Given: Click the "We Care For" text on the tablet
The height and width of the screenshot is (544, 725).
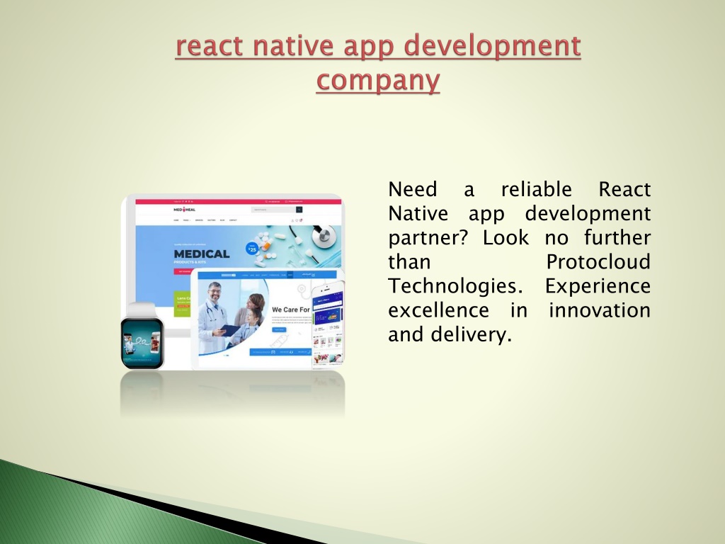Looking at the screenshot, I should (x=291, y=310).
